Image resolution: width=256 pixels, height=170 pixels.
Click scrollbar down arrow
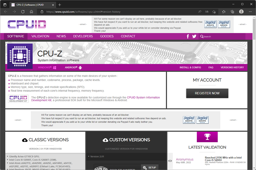[254, 168]
